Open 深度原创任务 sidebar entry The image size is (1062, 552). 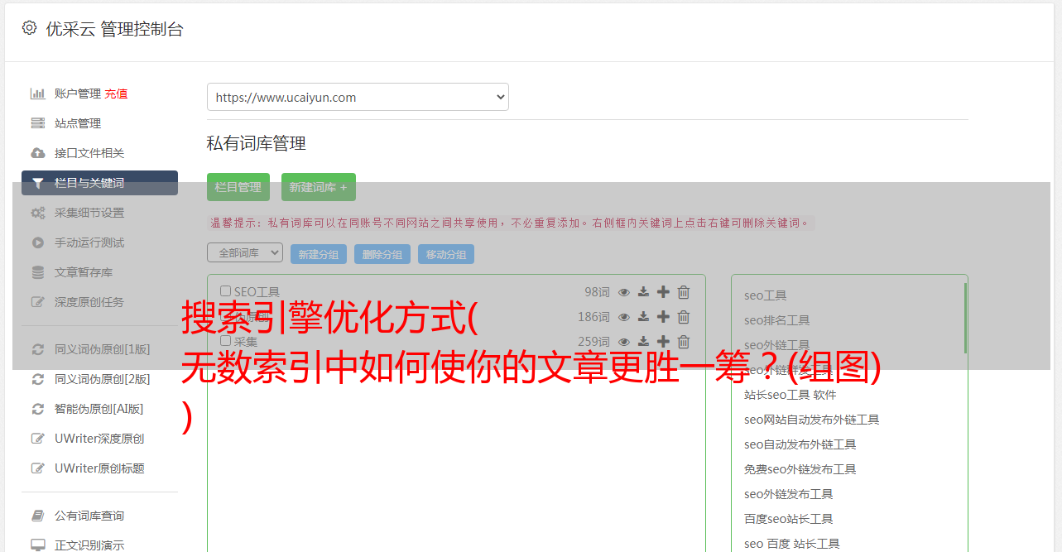89,302
